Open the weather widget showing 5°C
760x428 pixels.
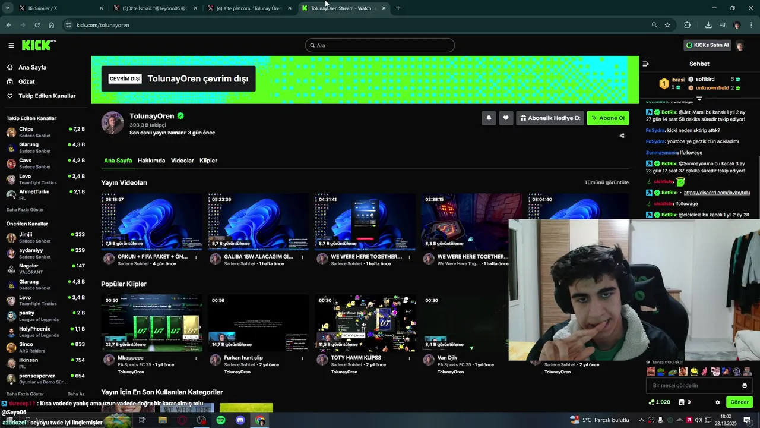pyautogui.click(x=599, y=420)
